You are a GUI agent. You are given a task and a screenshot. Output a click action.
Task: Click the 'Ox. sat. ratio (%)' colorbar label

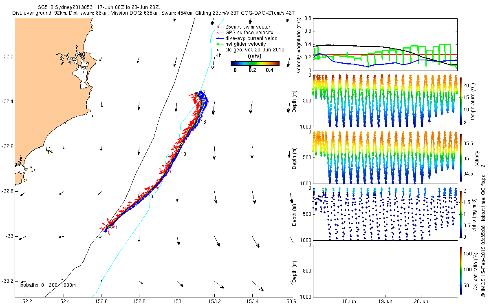coord(476,271)
